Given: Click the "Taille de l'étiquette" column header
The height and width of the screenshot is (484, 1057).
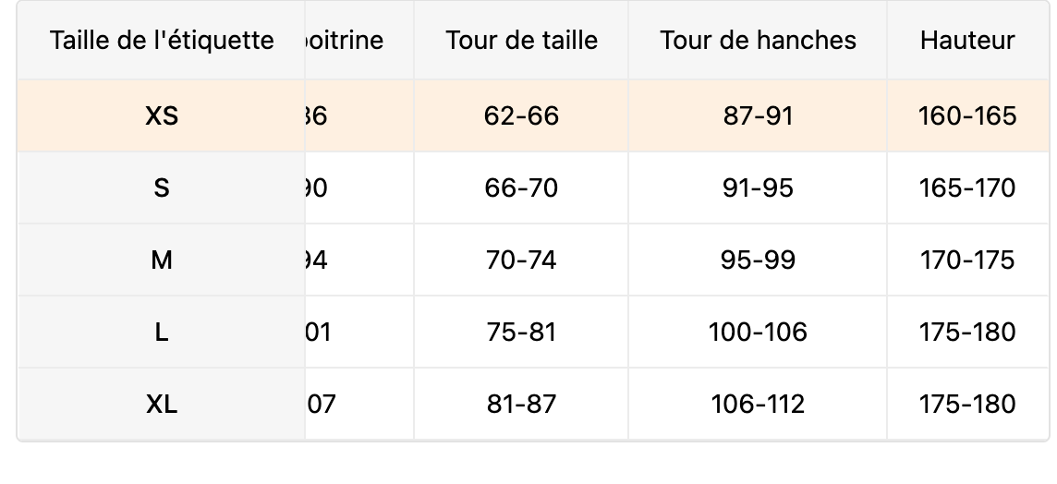Looking at the screenshot, I should (162, 41).
